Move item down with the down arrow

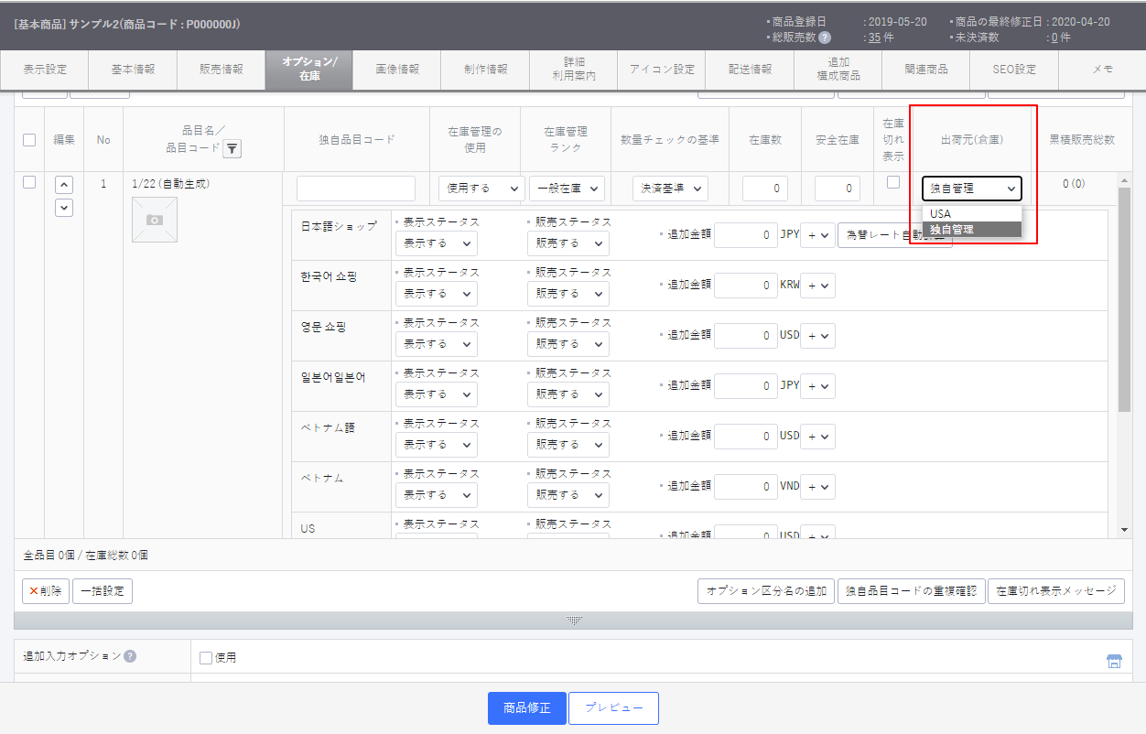coord(63,208)
